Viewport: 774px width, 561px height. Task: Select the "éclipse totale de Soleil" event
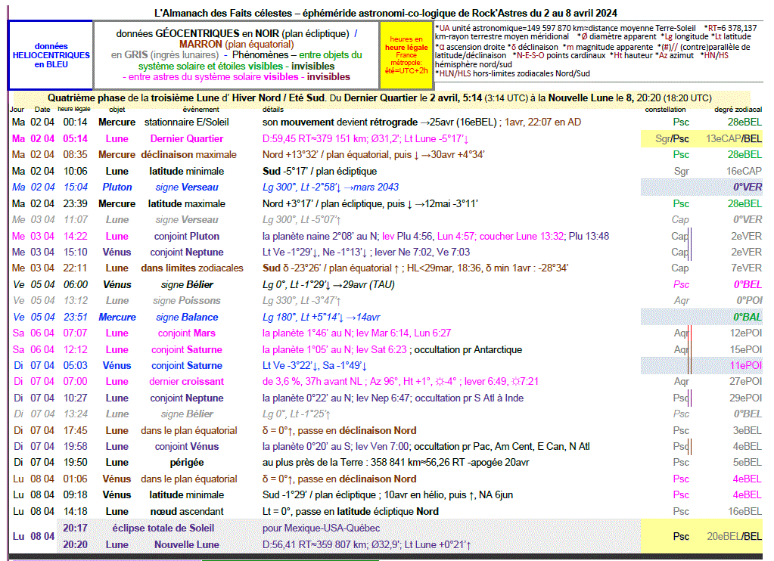163,528
